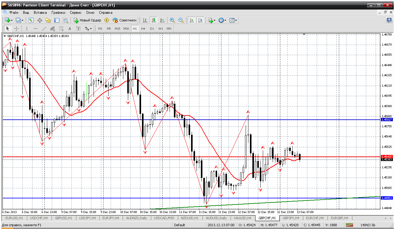Open MetaEditor via the yellow diamond icon
Viewport: 395px width, 229px height.
tap(106, 20)
